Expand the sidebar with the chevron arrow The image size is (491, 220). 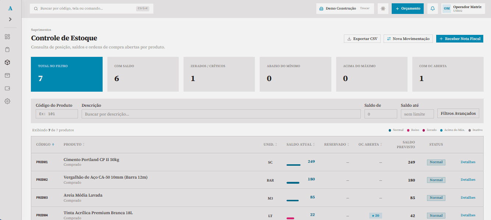tap(10, 19)
